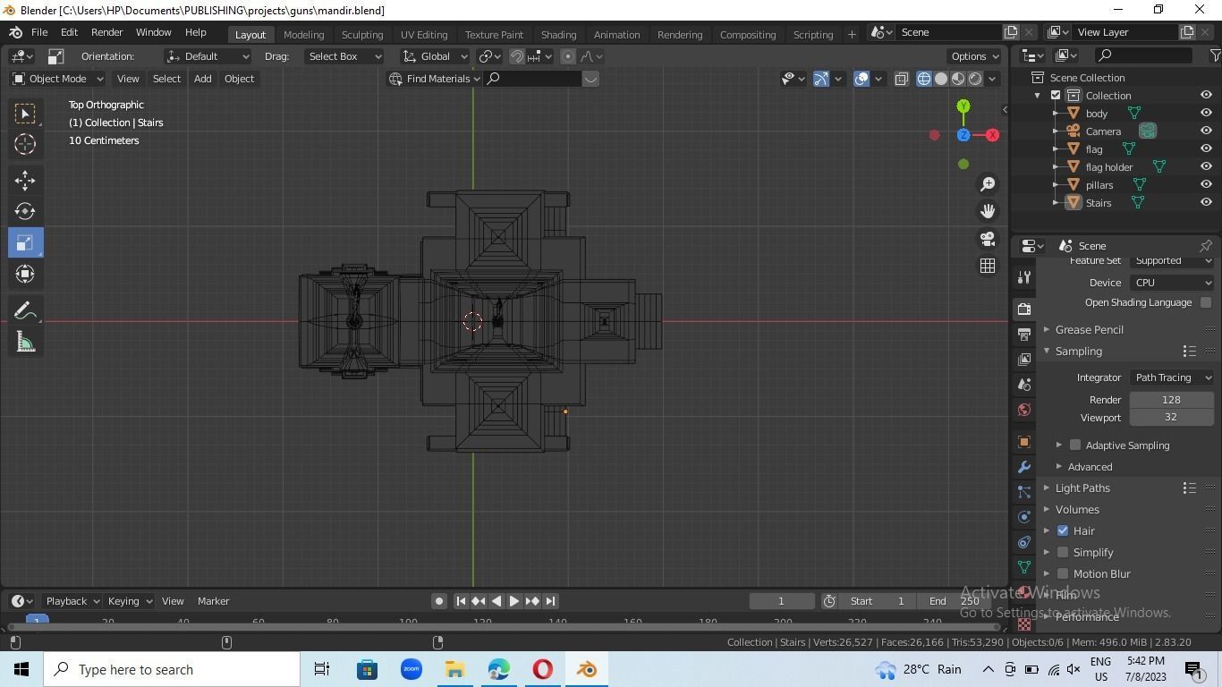The width and height of the screenshot is (1222, 687).
Task: Open the Modifiers wrench properties tab
Action: pos(1024,467)
